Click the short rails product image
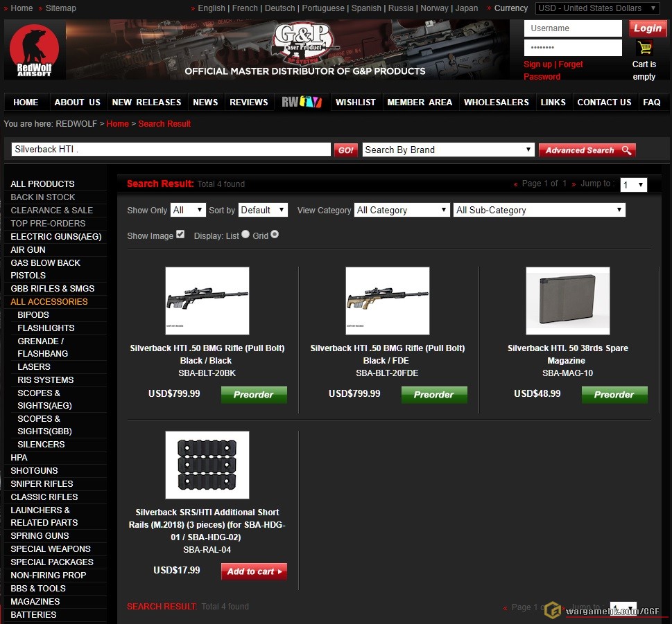The height and width of the screenshot is (624, 672). click(207, 465)
